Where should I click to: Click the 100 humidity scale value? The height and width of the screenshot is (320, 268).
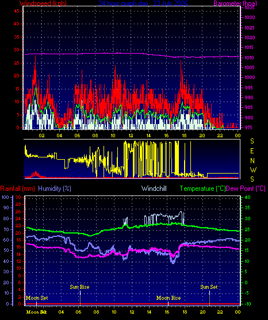[x=5, y=197]
